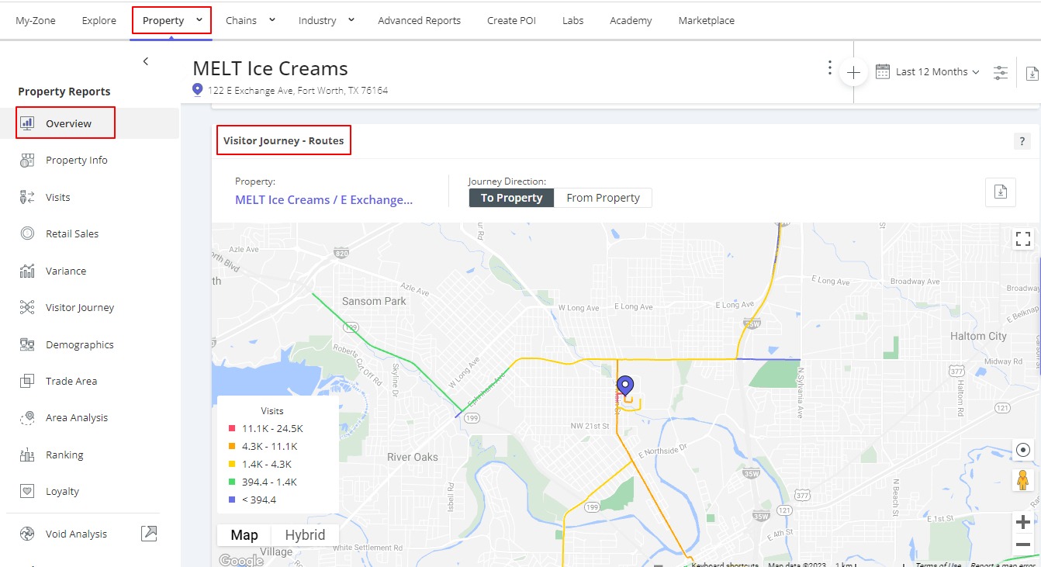The width and height of the screenshot is (1041, 567).
Task: Click the Visitor Journey sidebar icon
Action: [27, 307]
